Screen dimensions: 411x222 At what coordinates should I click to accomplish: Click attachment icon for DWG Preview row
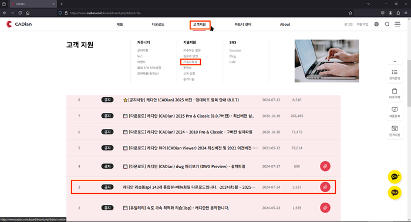[x=325, y=166]
